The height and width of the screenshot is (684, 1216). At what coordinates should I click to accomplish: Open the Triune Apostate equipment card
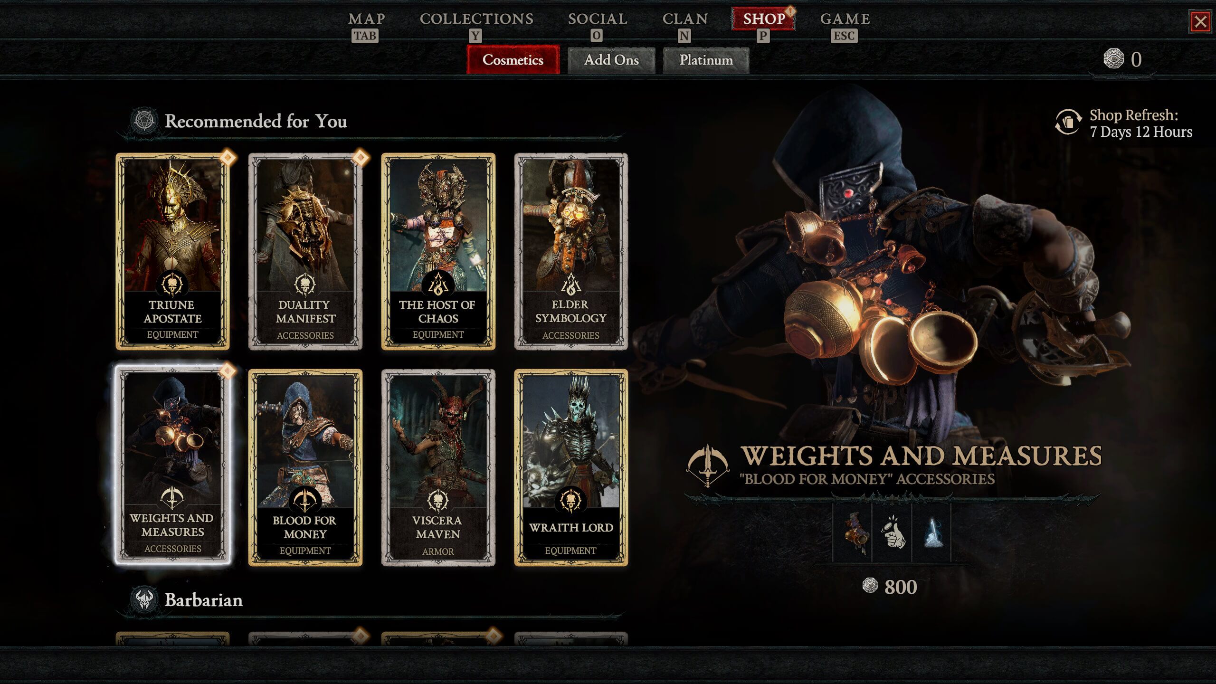pos(172,251)
